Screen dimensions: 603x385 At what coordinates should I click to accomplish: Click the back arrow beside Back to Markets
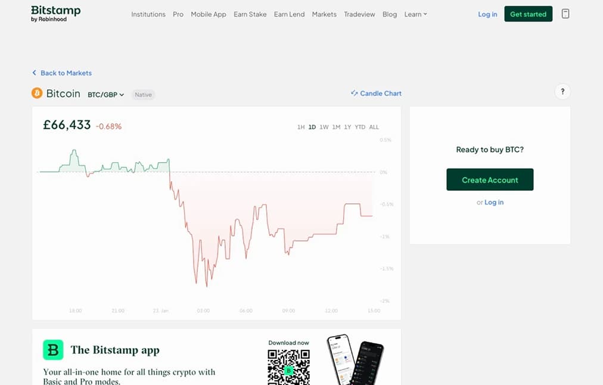click(x=34, y=72)
